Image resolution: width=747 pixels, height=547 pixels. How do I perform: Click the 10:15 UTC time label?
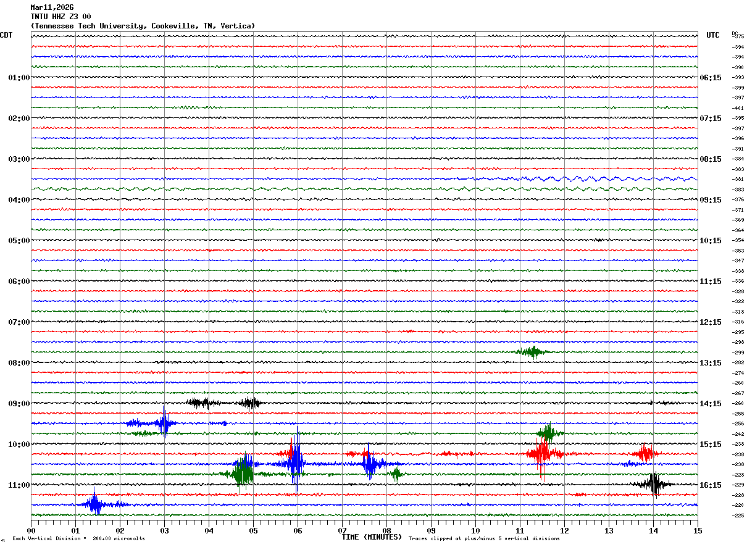711,241
